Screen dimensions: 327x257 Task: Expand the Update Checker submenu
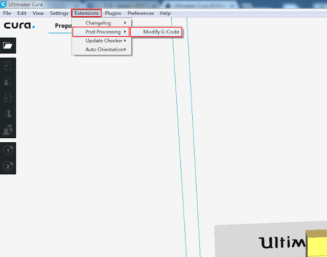click(102, 41)
